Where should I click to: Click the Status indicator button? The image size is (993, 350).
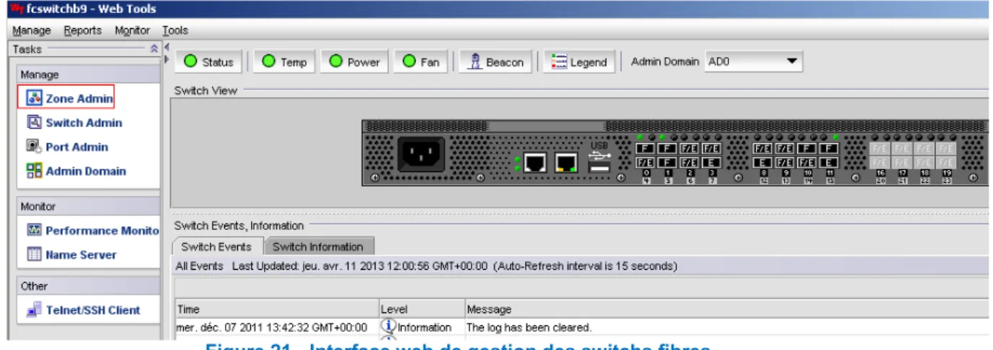[210, 62]
